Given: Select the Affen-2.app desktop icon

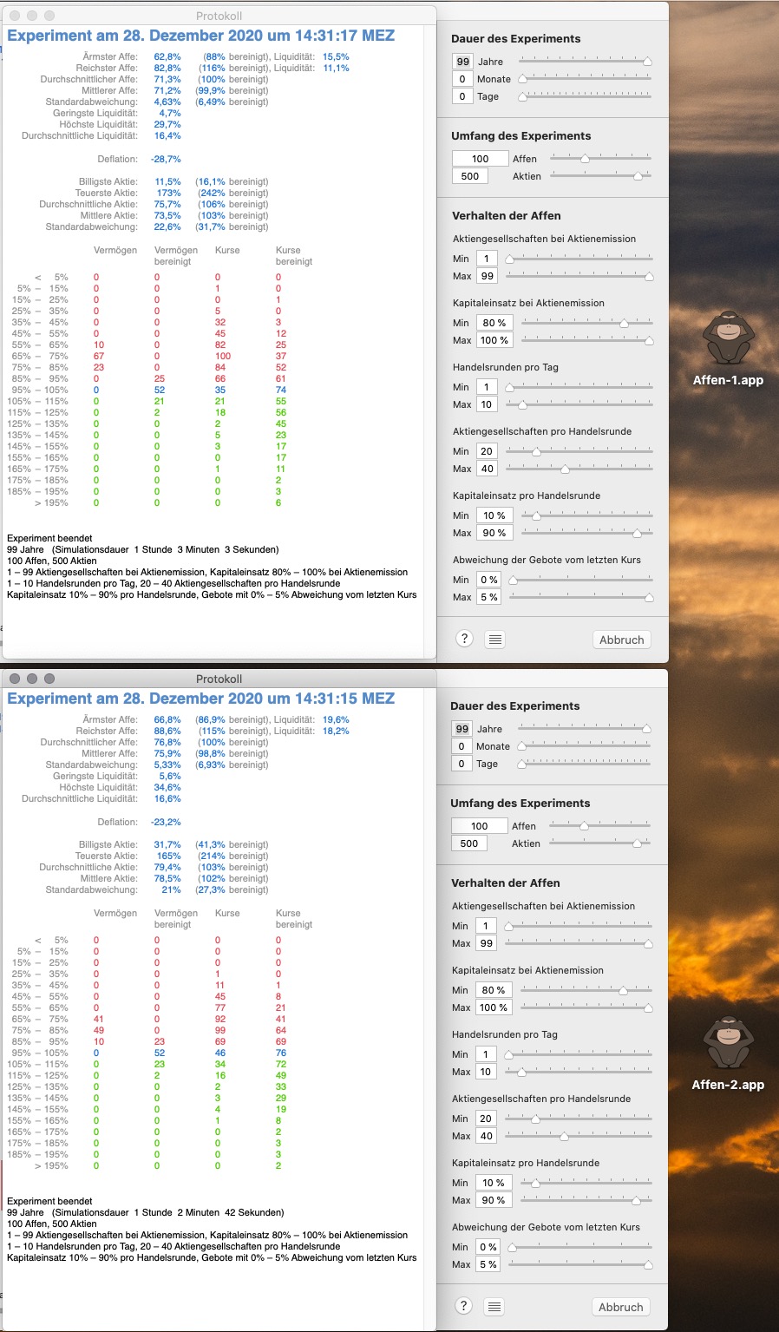Looking at the screenshot, I should tap(728, 1053).
